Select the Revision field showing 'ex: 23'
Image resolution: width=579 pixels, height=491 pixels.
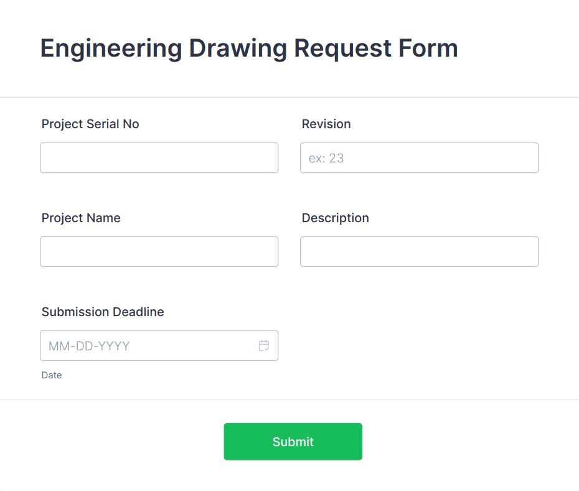[419, 157]
